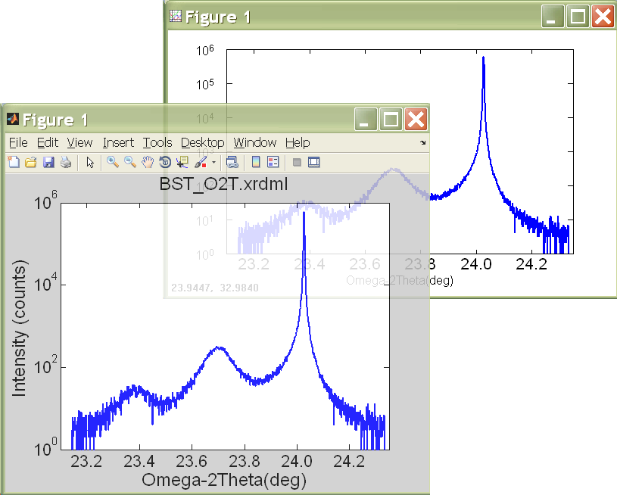The height and width of the screenshot is (495, 617).
Task: Click the front window title text Figure 1
Action: point(55,120)
